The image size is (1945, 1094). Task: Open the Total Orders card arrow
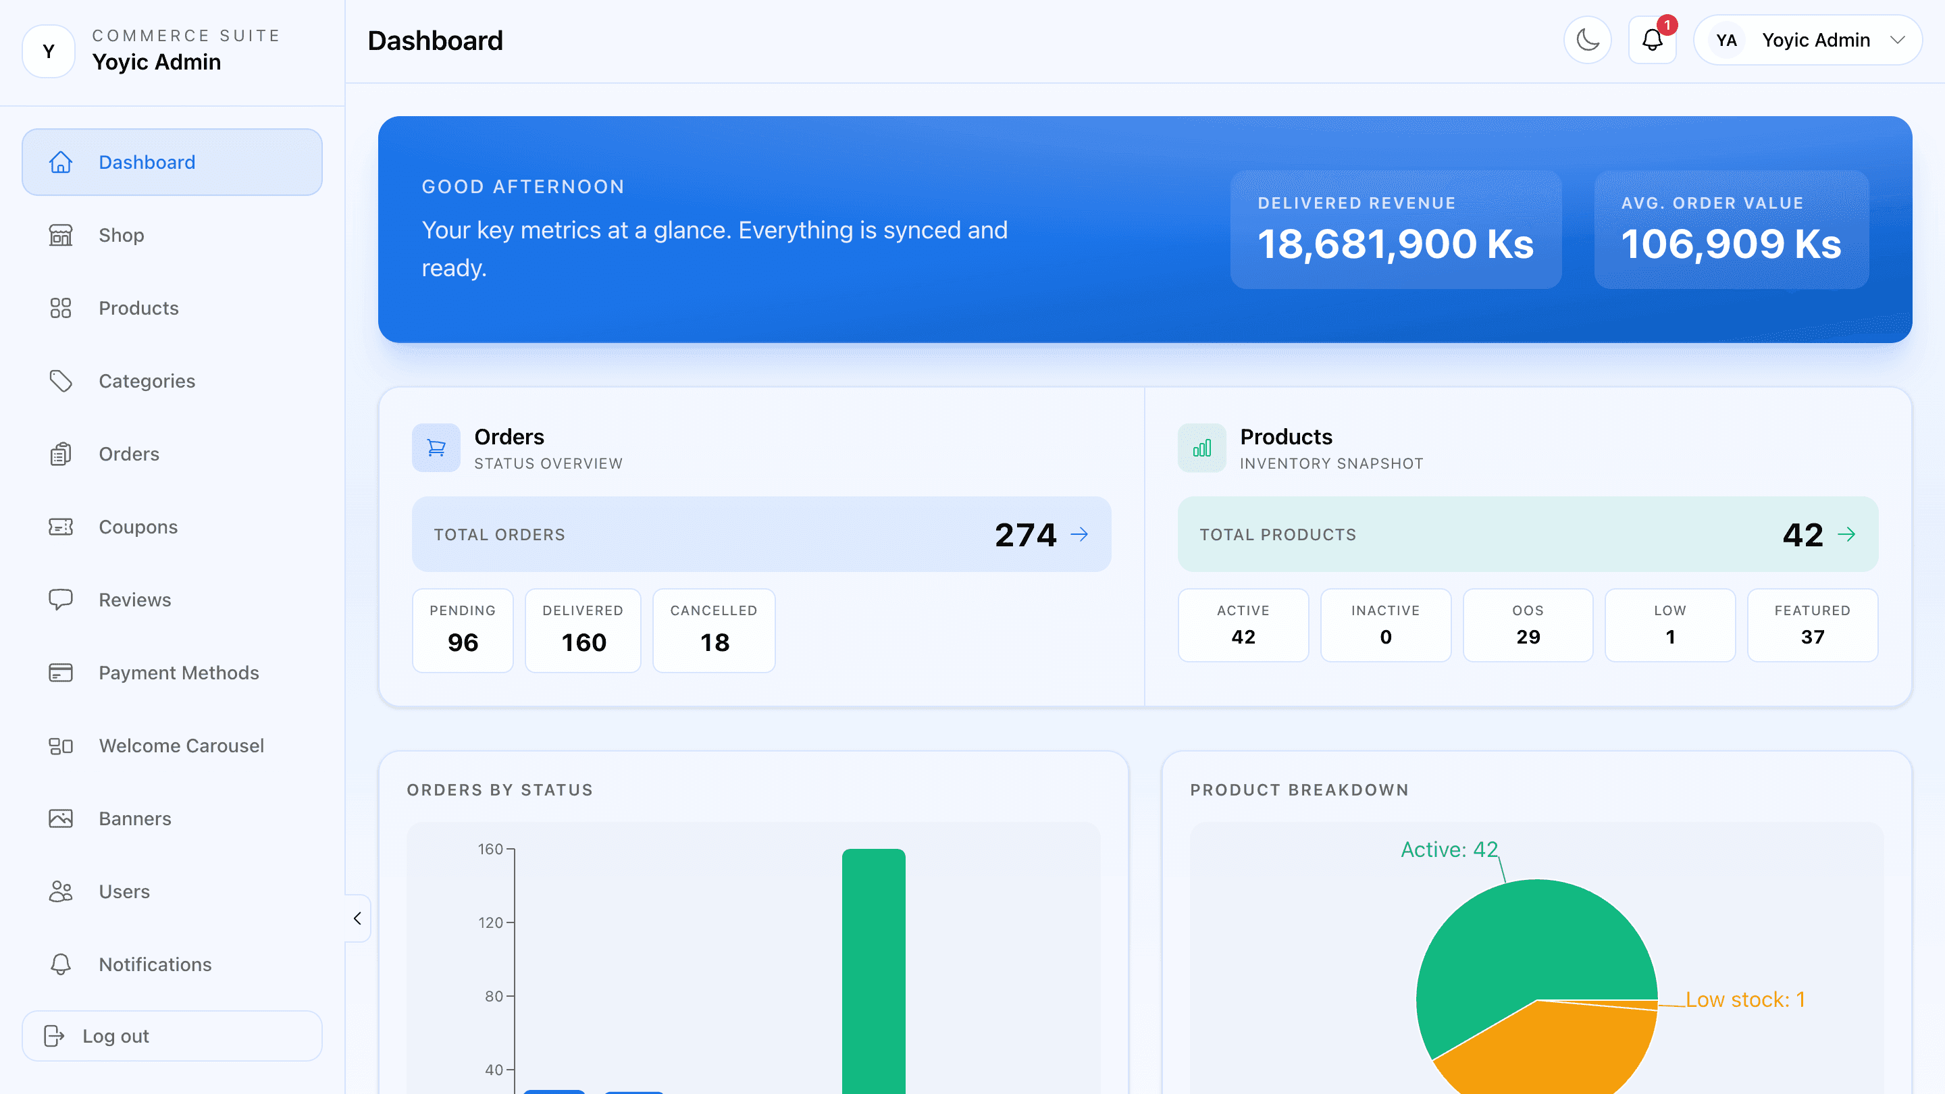(1080, 535)
